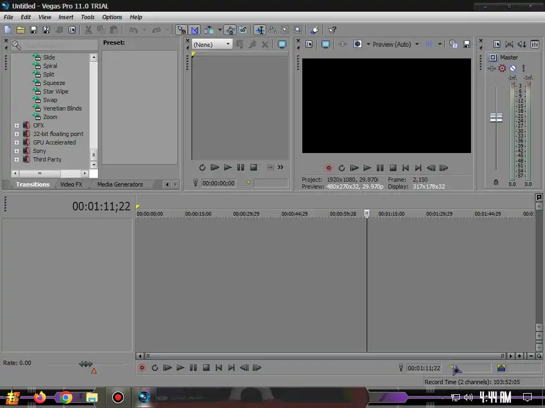The image size is (545, 408).
Task: Expand the GPU Accelerated folder
Action: (16, 142)
